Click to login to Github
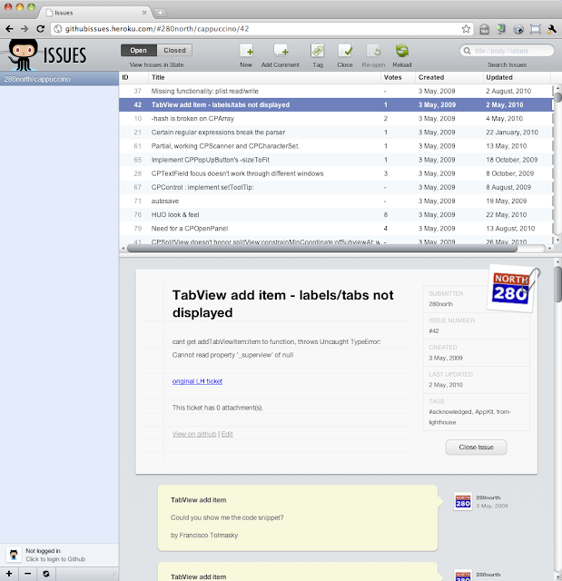Screen dimensions: 562x581 pos(55,559)
